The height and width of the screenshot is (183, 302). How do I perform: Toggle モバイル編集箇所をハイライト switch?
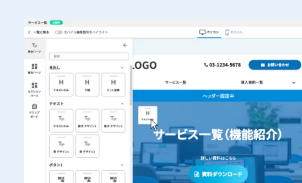click(58, 32)
